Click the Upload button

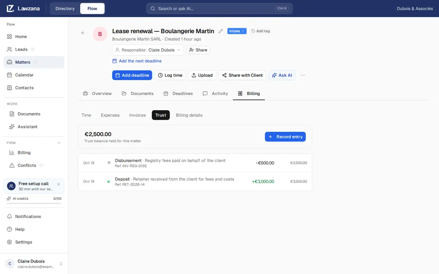click(202, 75)
